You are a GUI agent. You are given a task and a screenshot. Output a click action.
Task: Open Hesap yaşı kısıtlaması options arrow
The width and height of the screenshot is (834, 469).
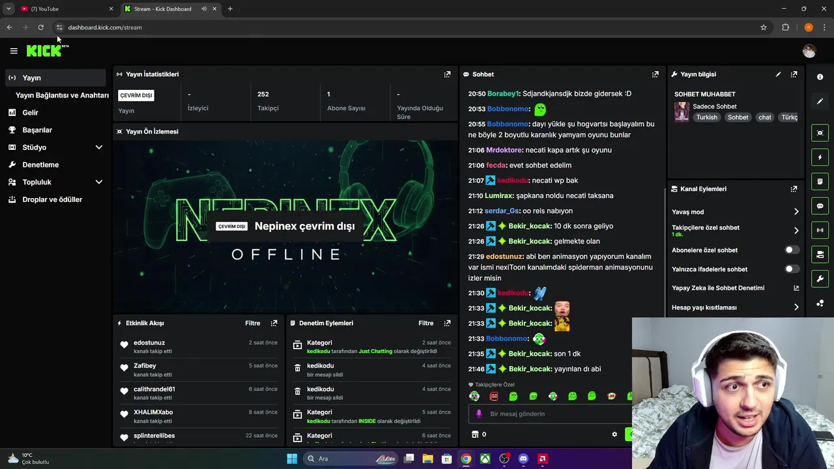pos(796,307)
